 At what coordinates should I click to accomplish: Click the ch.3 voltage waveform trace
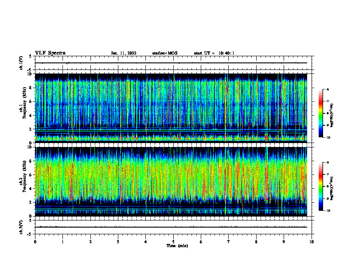171,227
